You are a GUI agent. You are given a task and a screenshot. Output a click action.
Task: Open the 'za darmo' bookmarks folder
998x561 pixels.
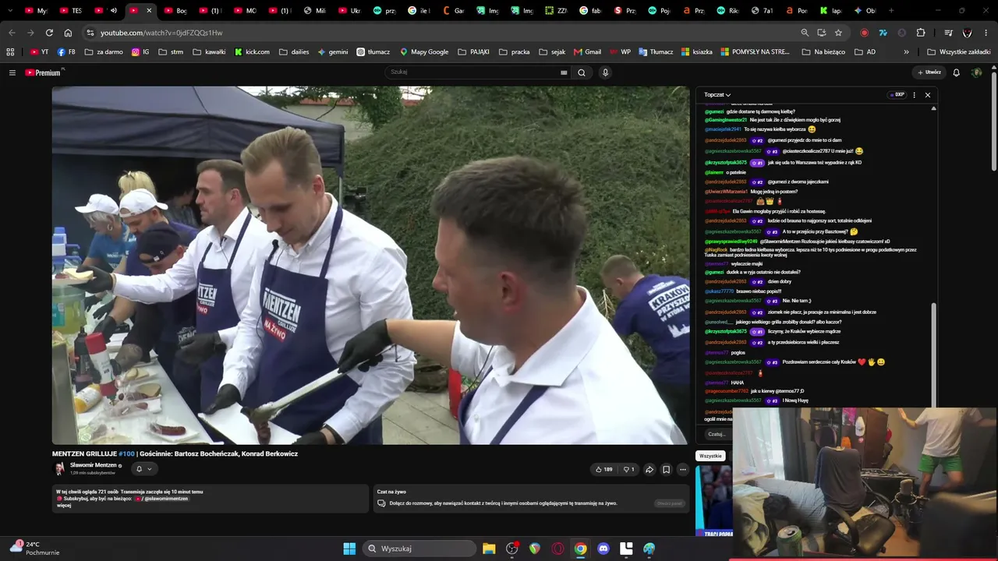(x=102, y=52)
